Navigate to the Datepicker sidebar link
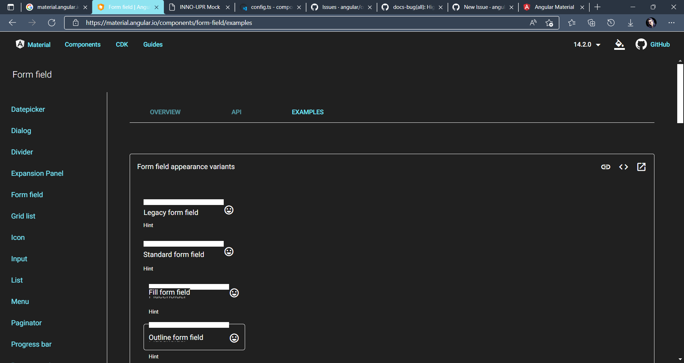 tap(28, 109)
